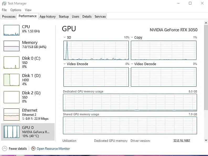Click the 7.9 GB shared memory label
208x156 pixels.
[x=193, y=114]
